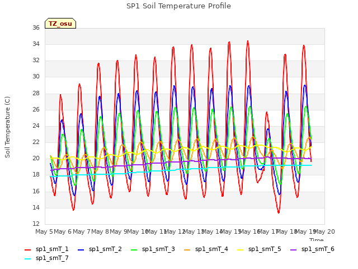Click the 20 y-axis tick label

pos(36,158)
